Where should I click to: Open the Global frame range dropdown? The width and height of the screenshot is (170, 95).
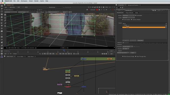coord(16,54)
